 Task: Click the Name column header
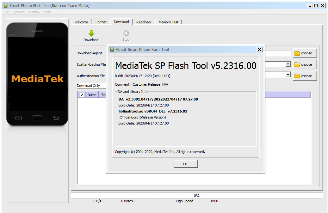92,95
